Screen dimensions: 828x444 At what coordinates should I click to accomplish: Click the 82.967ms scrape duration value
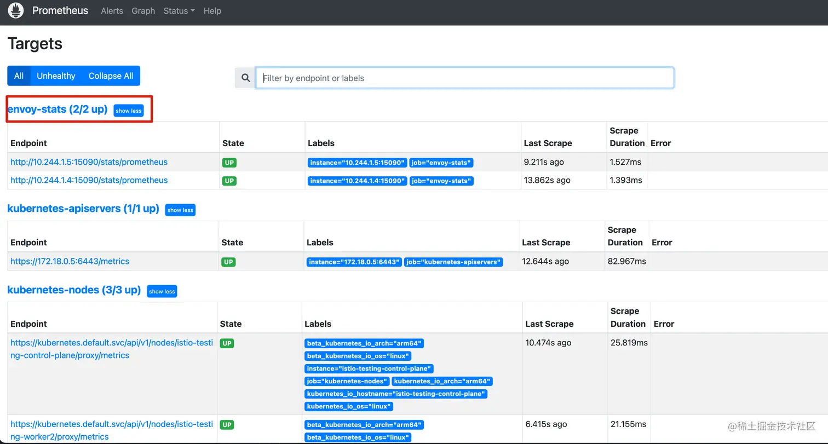(627, 261)
